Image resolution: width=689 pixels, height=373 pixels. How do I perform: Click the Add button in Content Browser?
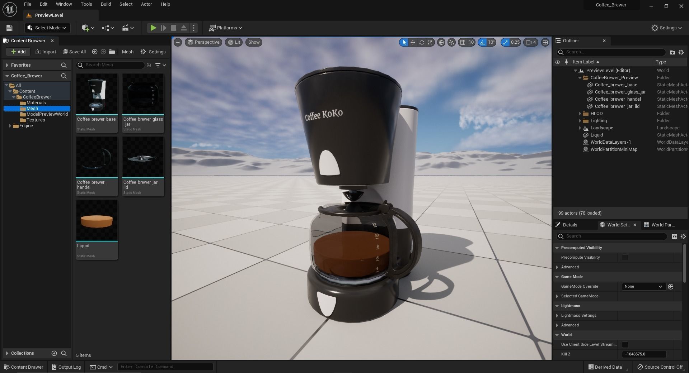point(18,52)
